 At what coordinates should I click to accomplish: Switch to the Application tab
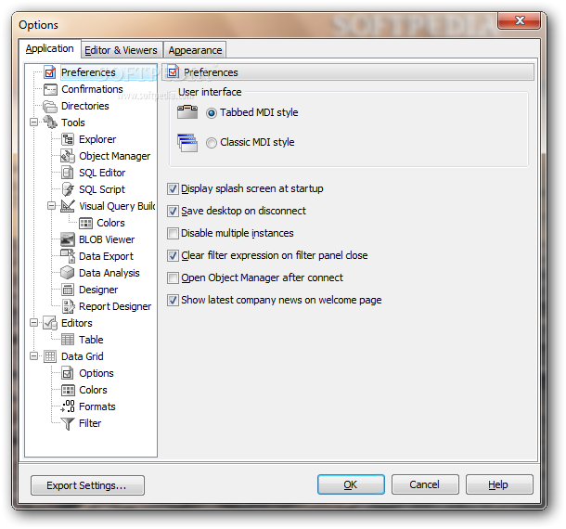tap(50, 48)
